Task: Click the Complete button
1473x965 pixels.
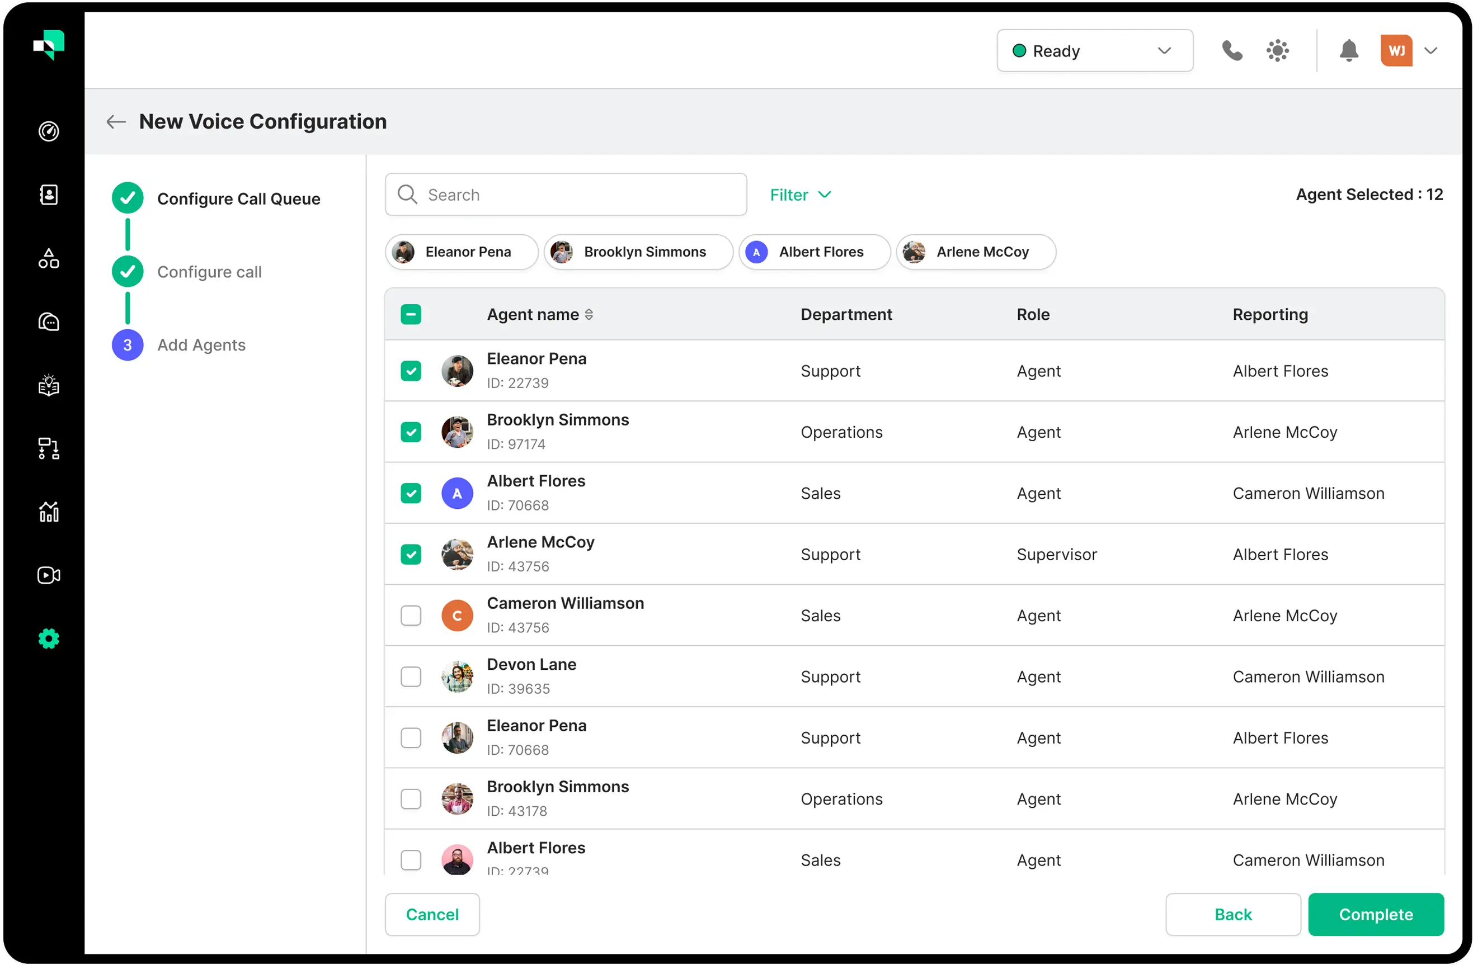Action: [x=1376, y=914]
